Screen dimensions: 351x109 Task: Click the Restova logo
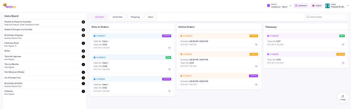click(x=9, y=6)
